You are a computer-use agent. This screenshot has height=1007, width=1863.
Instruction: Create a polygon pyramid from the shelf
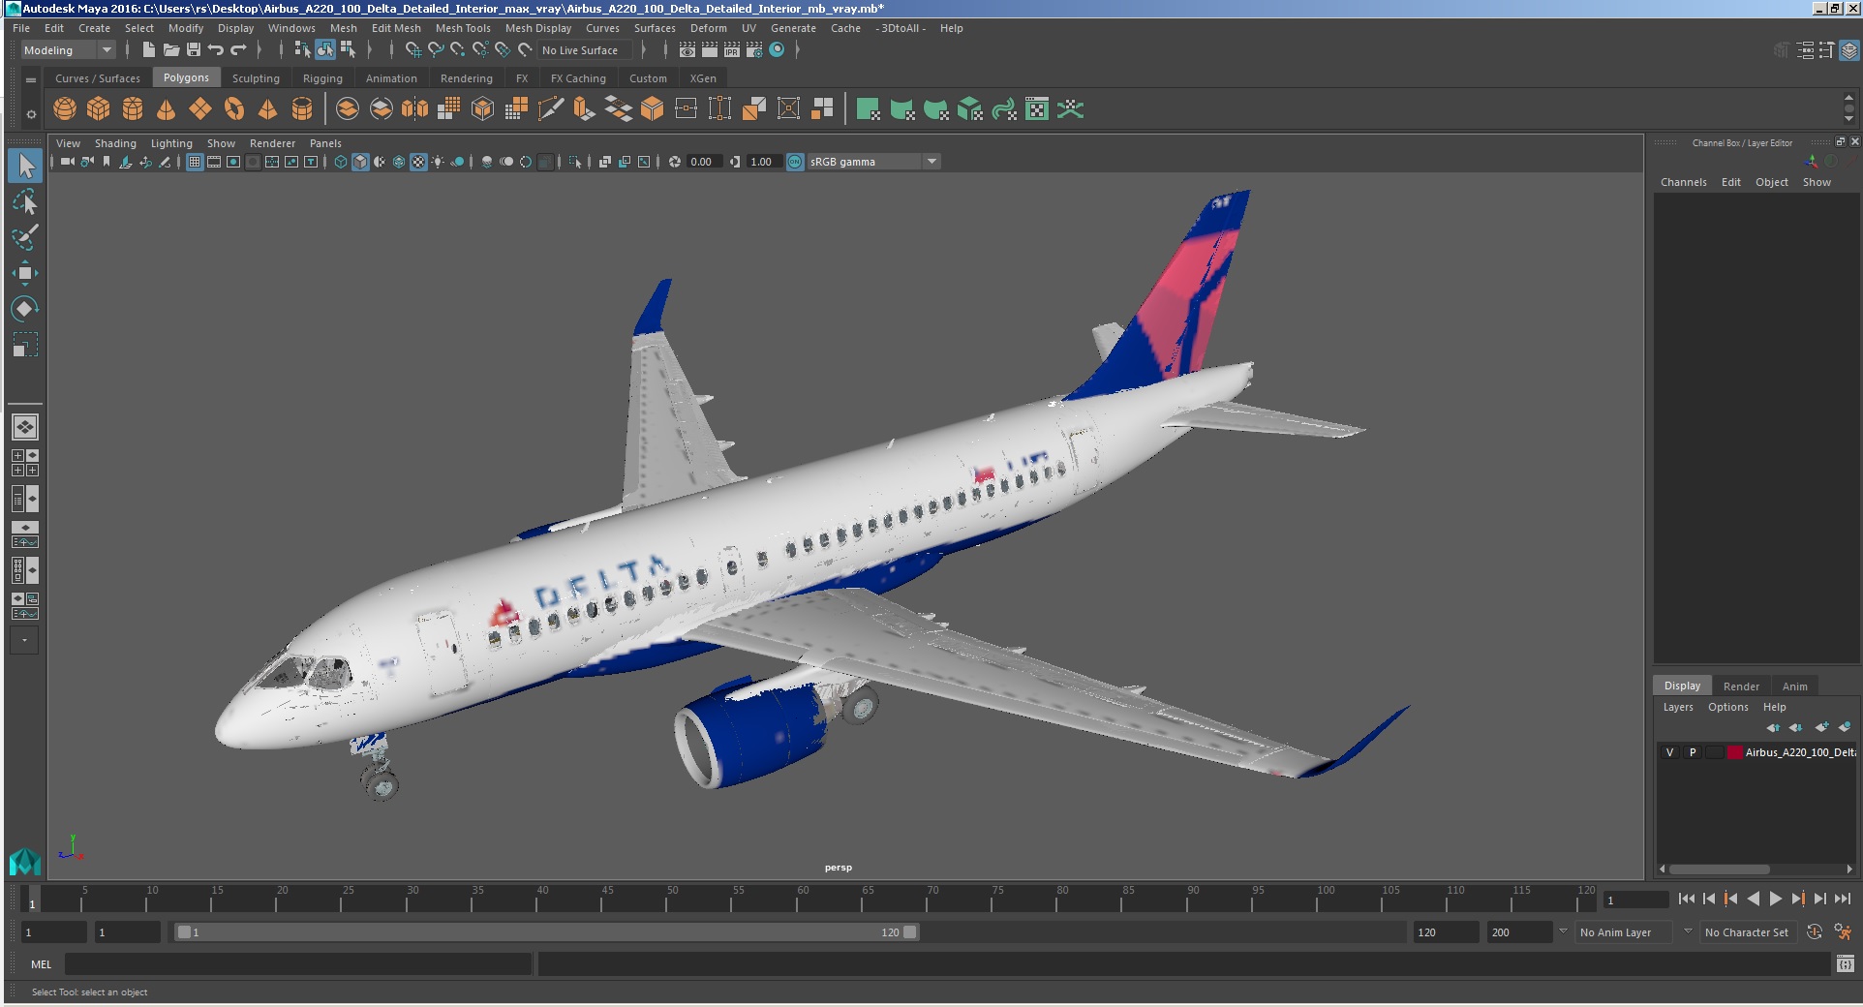[x=268, y=109]
